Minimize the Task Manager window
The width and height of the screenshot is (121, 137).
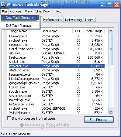coord(102,5)
